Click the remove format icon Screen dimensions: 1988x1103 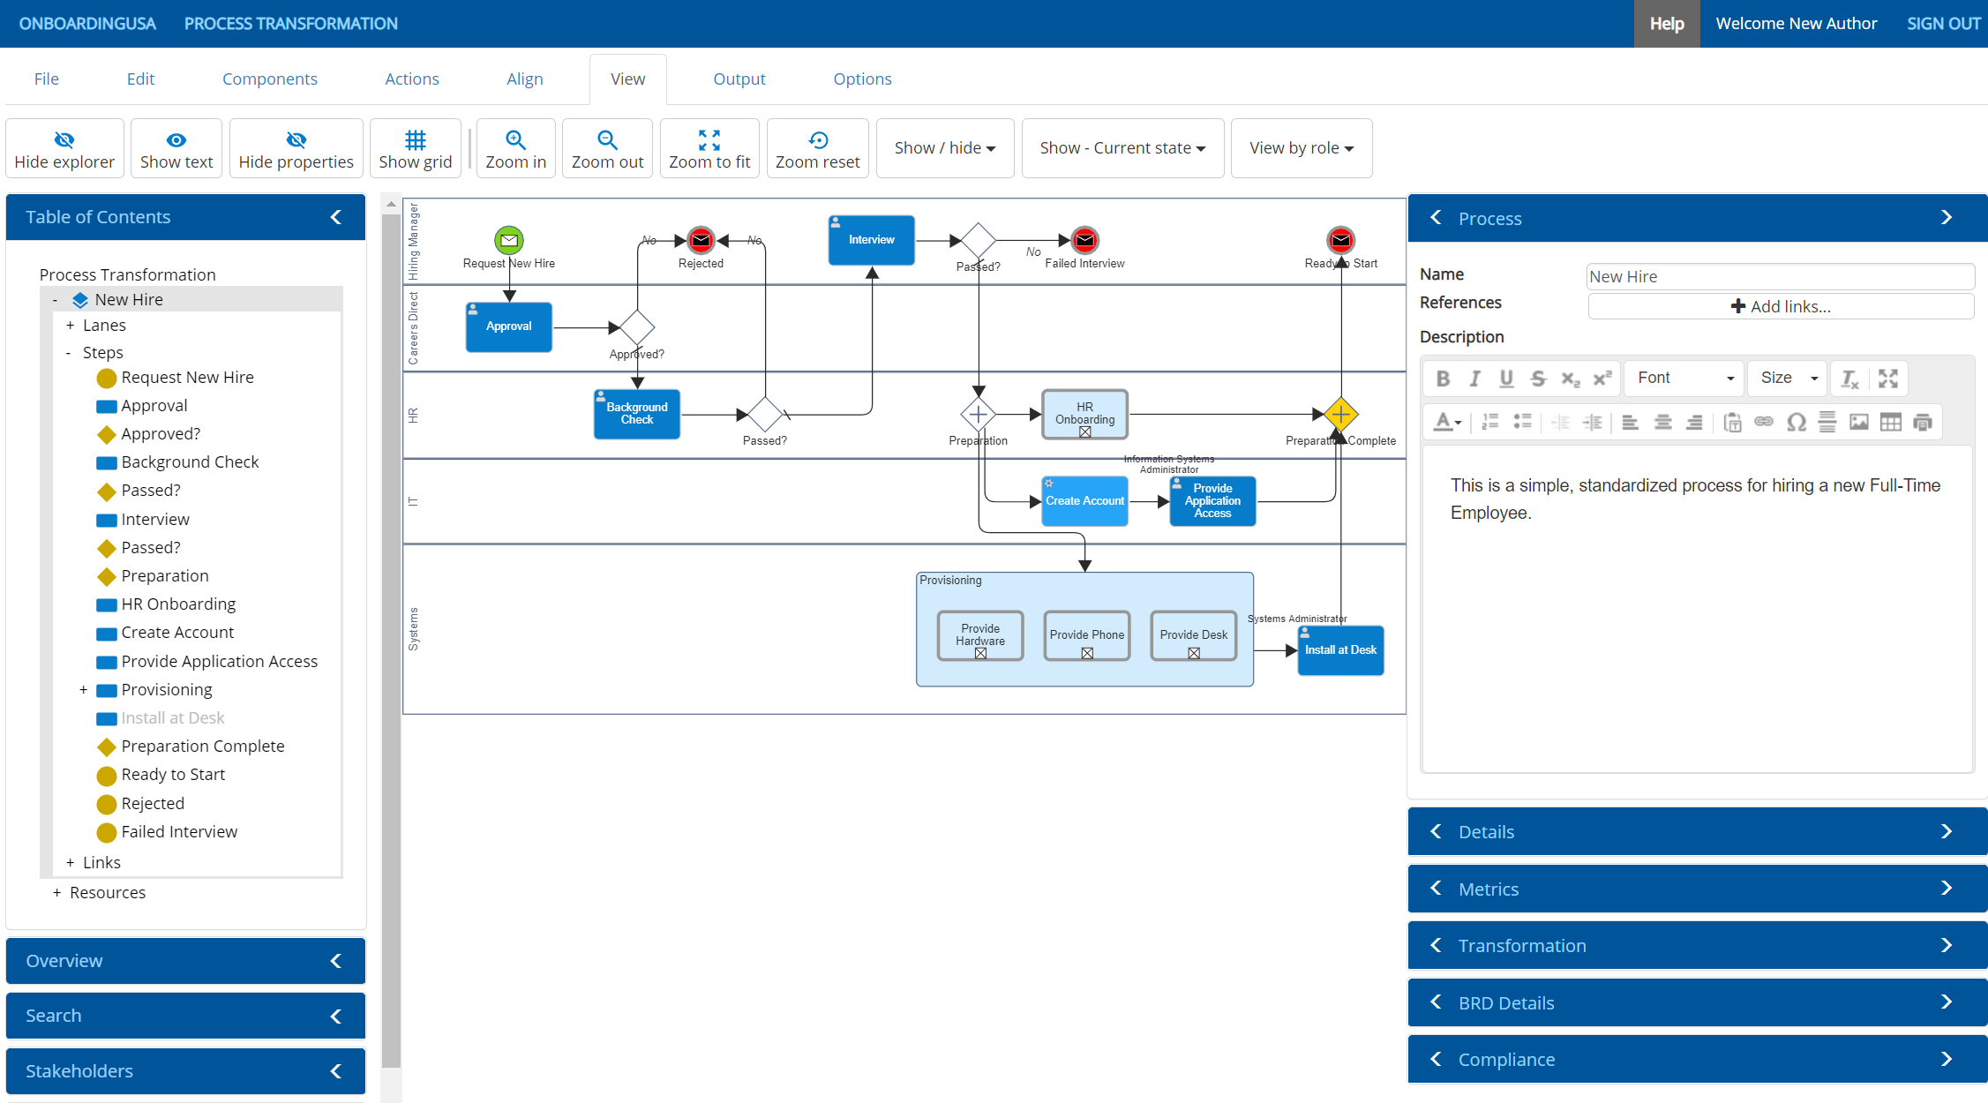(1849, 379)
